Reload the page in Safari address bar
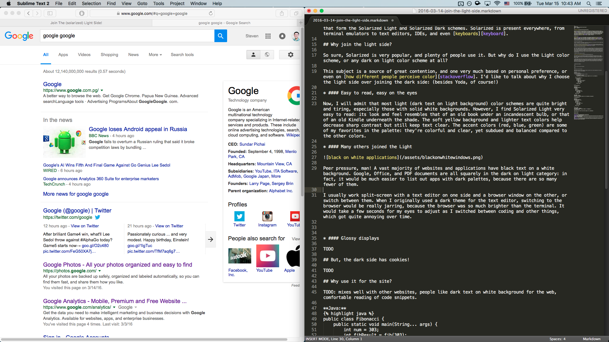The image size is (609, 342). 211,13
